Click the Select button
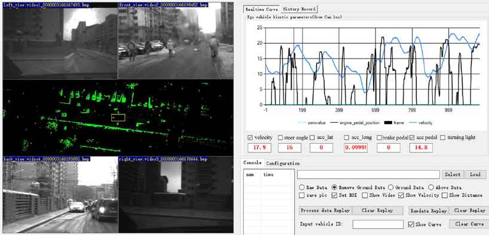489x235 pixels. point(453,175)
